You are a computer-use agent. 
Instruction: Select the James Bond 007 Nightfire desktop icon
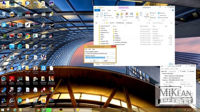(x=51, y=81)
